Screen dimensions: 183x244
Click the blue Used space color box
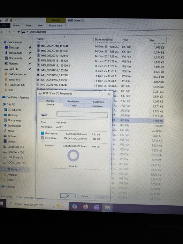click(x=42, y=133)
